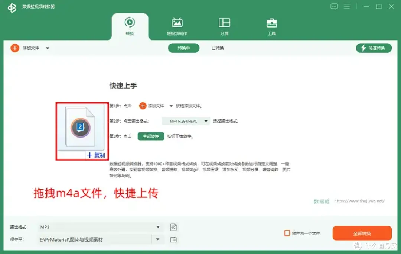Open the 转换 (Convert) tab
Image resolution: width=401 pixels, height=254 pixels.
[x=130, y=26]
